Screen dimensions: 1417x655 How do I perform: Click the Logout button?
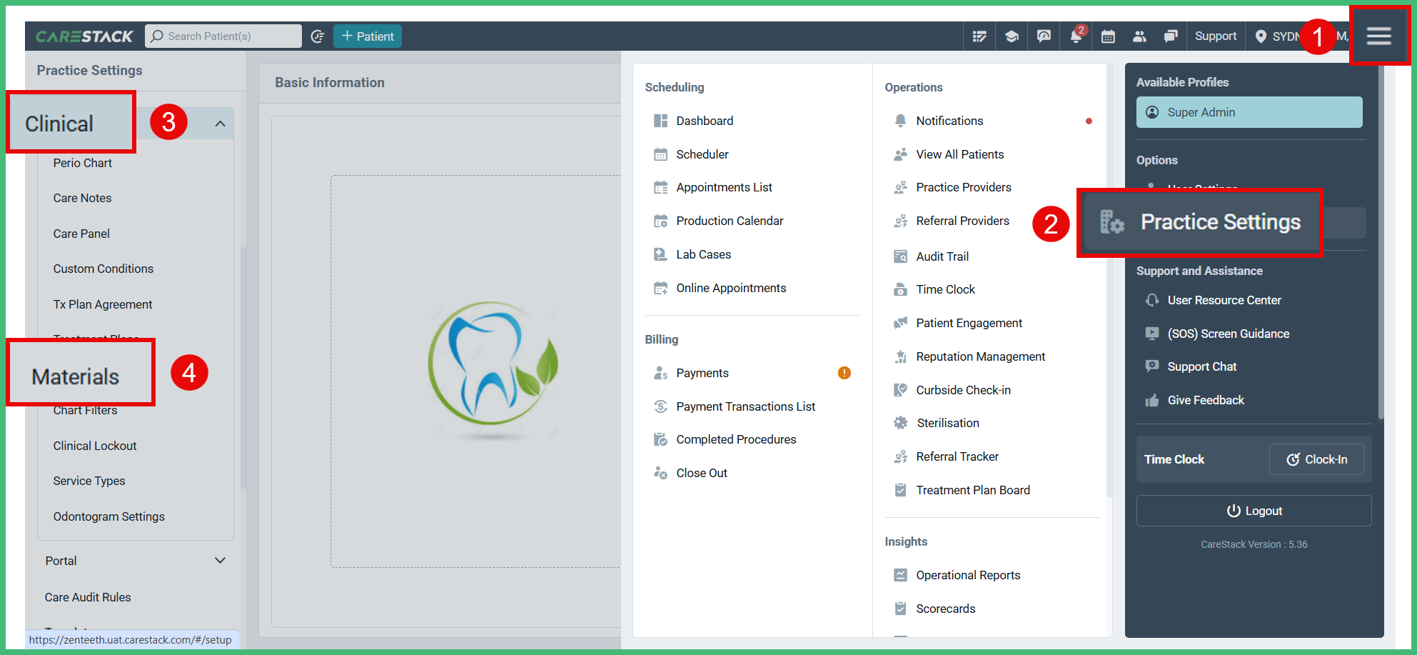[1254, 511]
